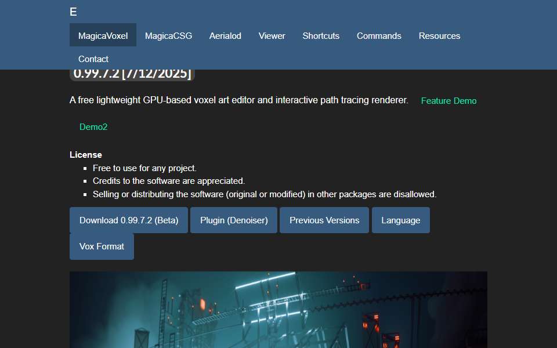The height and width of the screenshot is (348, 557).
Task: Click the voxel scene render image
Action: click(278, 310)
